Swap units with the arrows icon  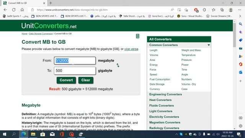(118, 65)
